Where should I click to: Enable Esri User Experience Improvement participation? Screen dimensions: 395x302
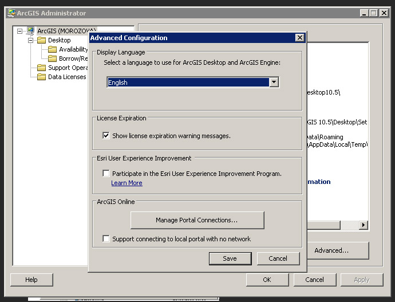[x=106, y=174]
